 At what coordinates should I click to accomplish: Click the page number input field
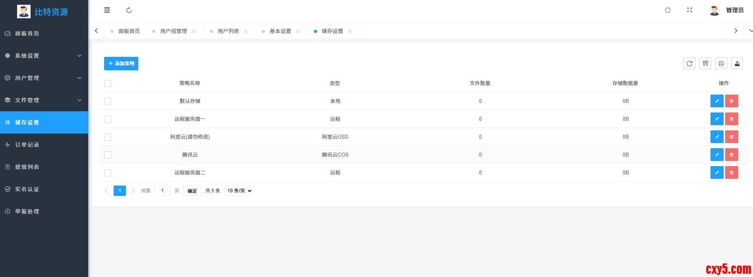pos(162,191)
